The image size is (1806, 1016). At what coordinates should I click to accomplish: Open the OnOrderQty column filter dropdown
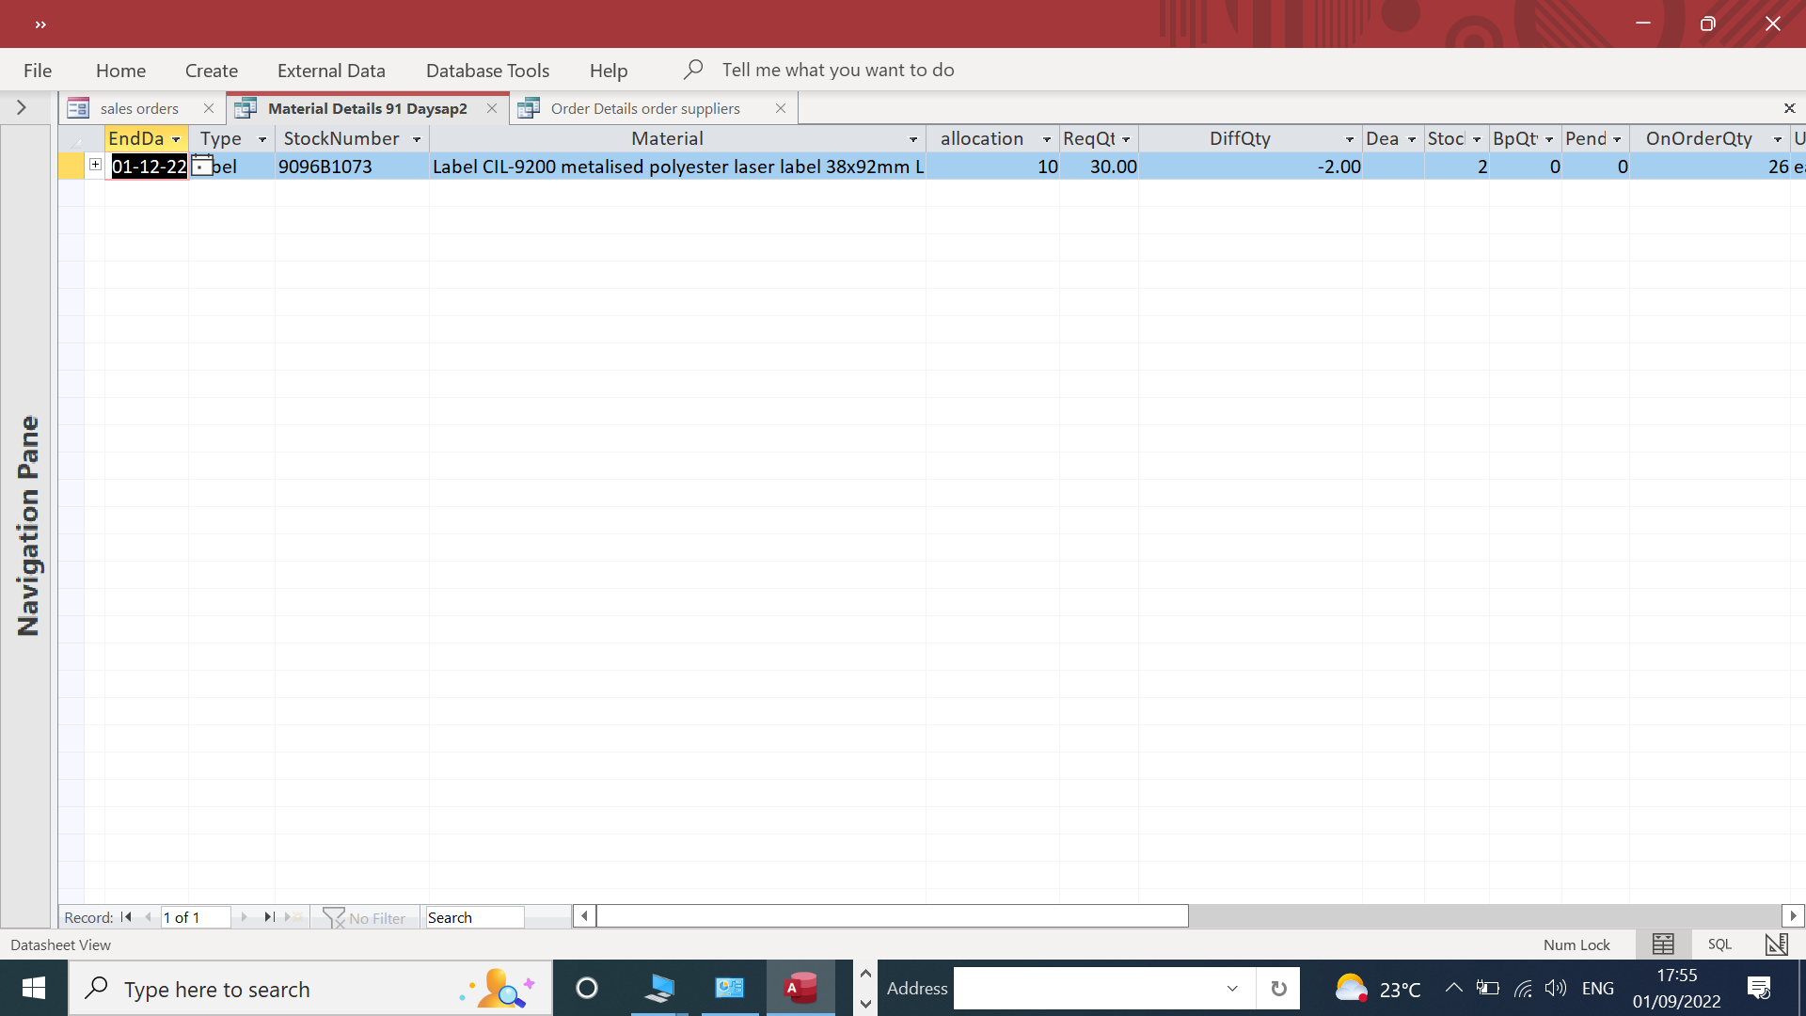1777,139
